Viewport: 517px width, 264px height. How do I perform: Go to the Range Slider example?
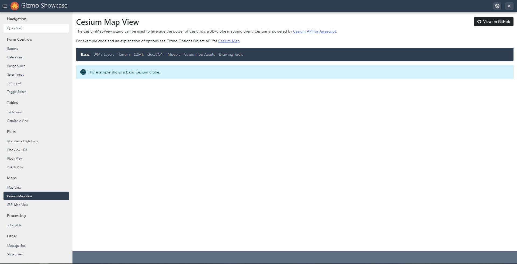(x=16, y=66)
